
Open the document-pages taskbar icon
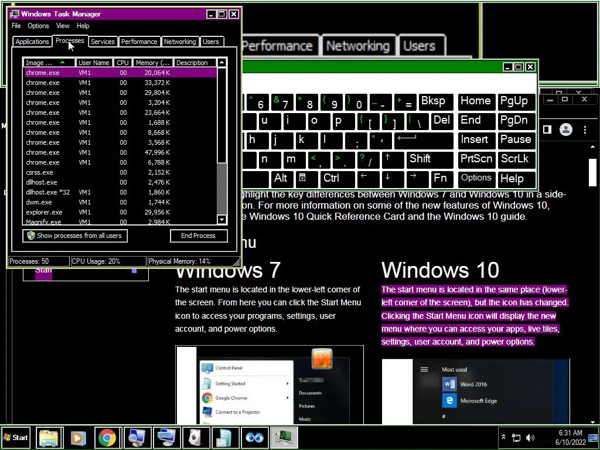coord(225,438)
